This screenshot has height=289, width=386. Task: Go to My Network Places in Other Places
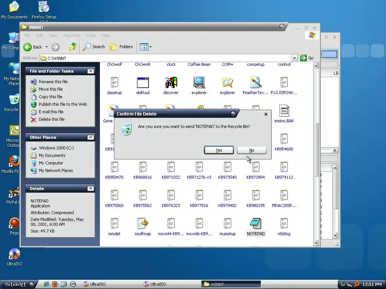[52, 170]
